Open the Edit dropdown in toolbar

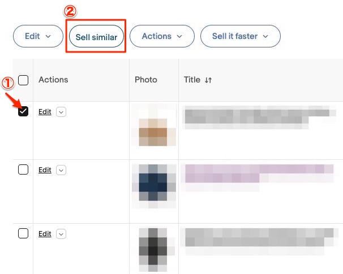(x=38, y=36)
